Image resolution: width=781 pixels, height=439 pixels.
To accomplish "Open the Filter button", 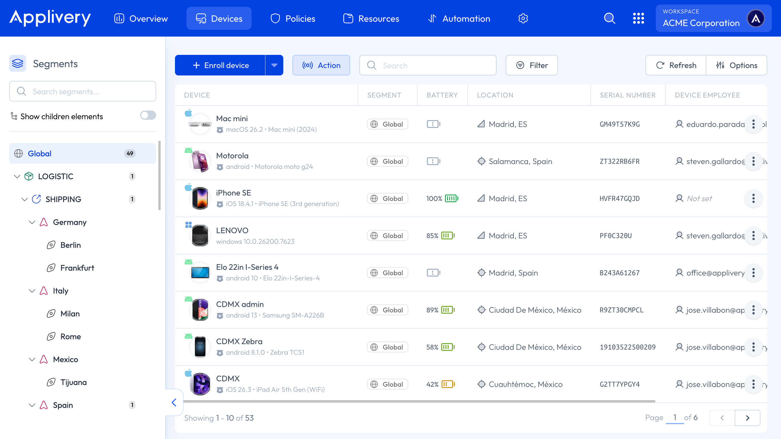I will [531, 65].
